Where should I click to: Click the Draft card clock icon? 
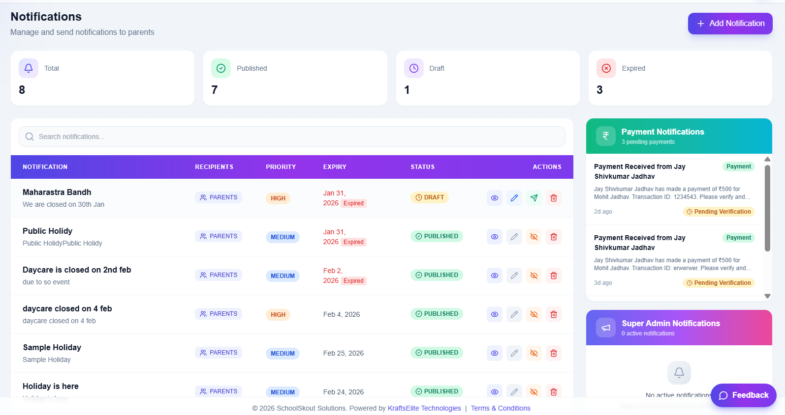pyautogui.click(x=414, y=68)
